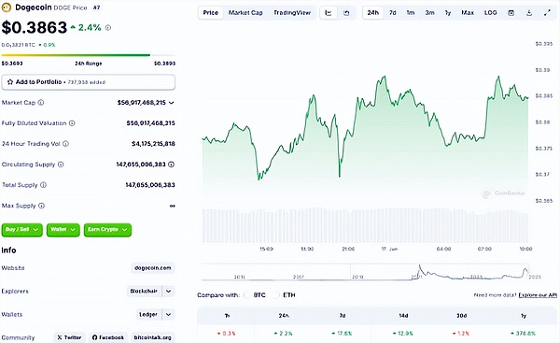Image resolution: width=560 pixels, height=343 pixels.
Task: Click the historical range navigator below chart
Action: 365,272
